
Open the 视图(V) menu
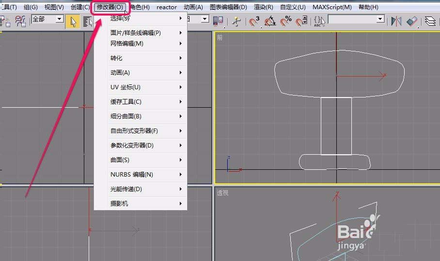tap(54, 7)
